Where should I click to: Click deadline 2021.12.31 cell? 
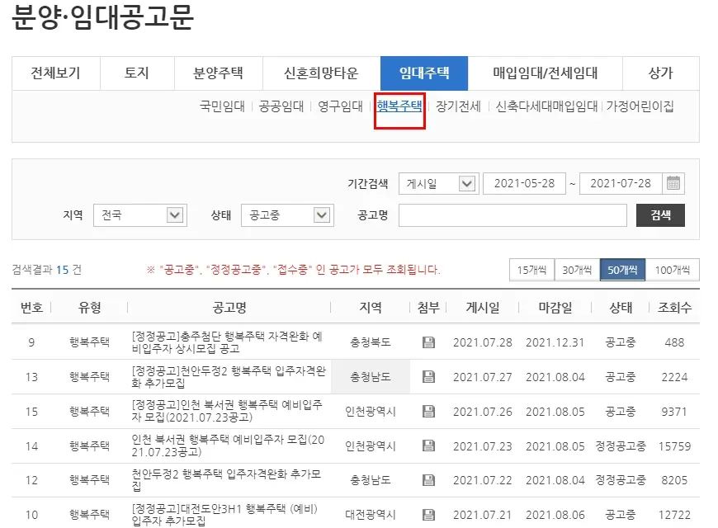point(555,342)
